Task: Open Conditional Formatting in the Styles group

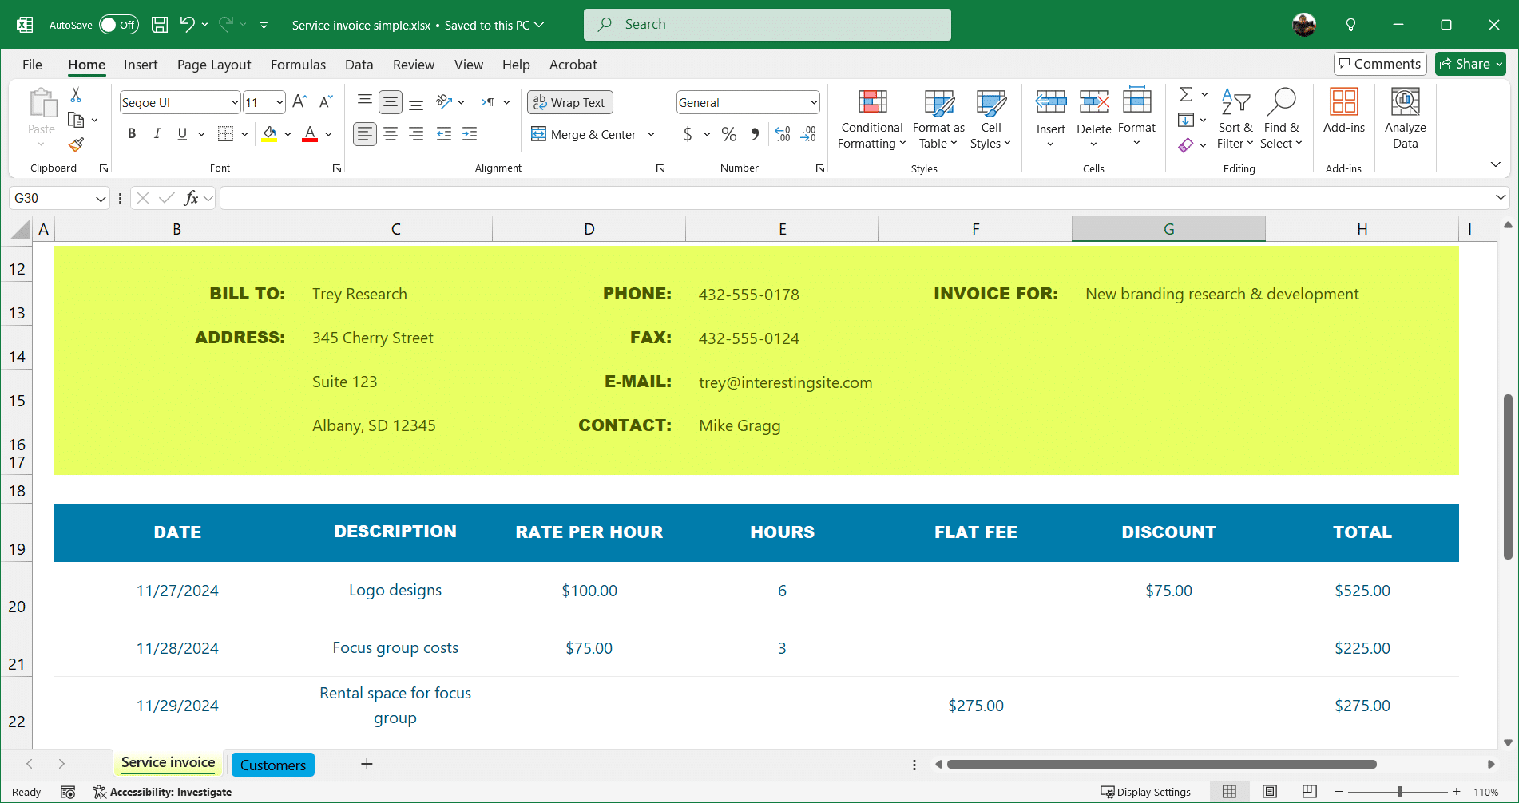Action: click(871, 118)
